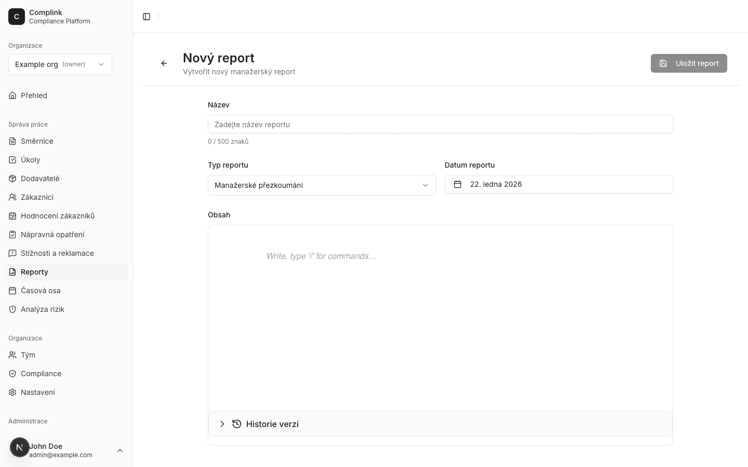Select Časová osa menu item
Image resolution: width=748 pixels, height=467 pixels.
point(41,291)
